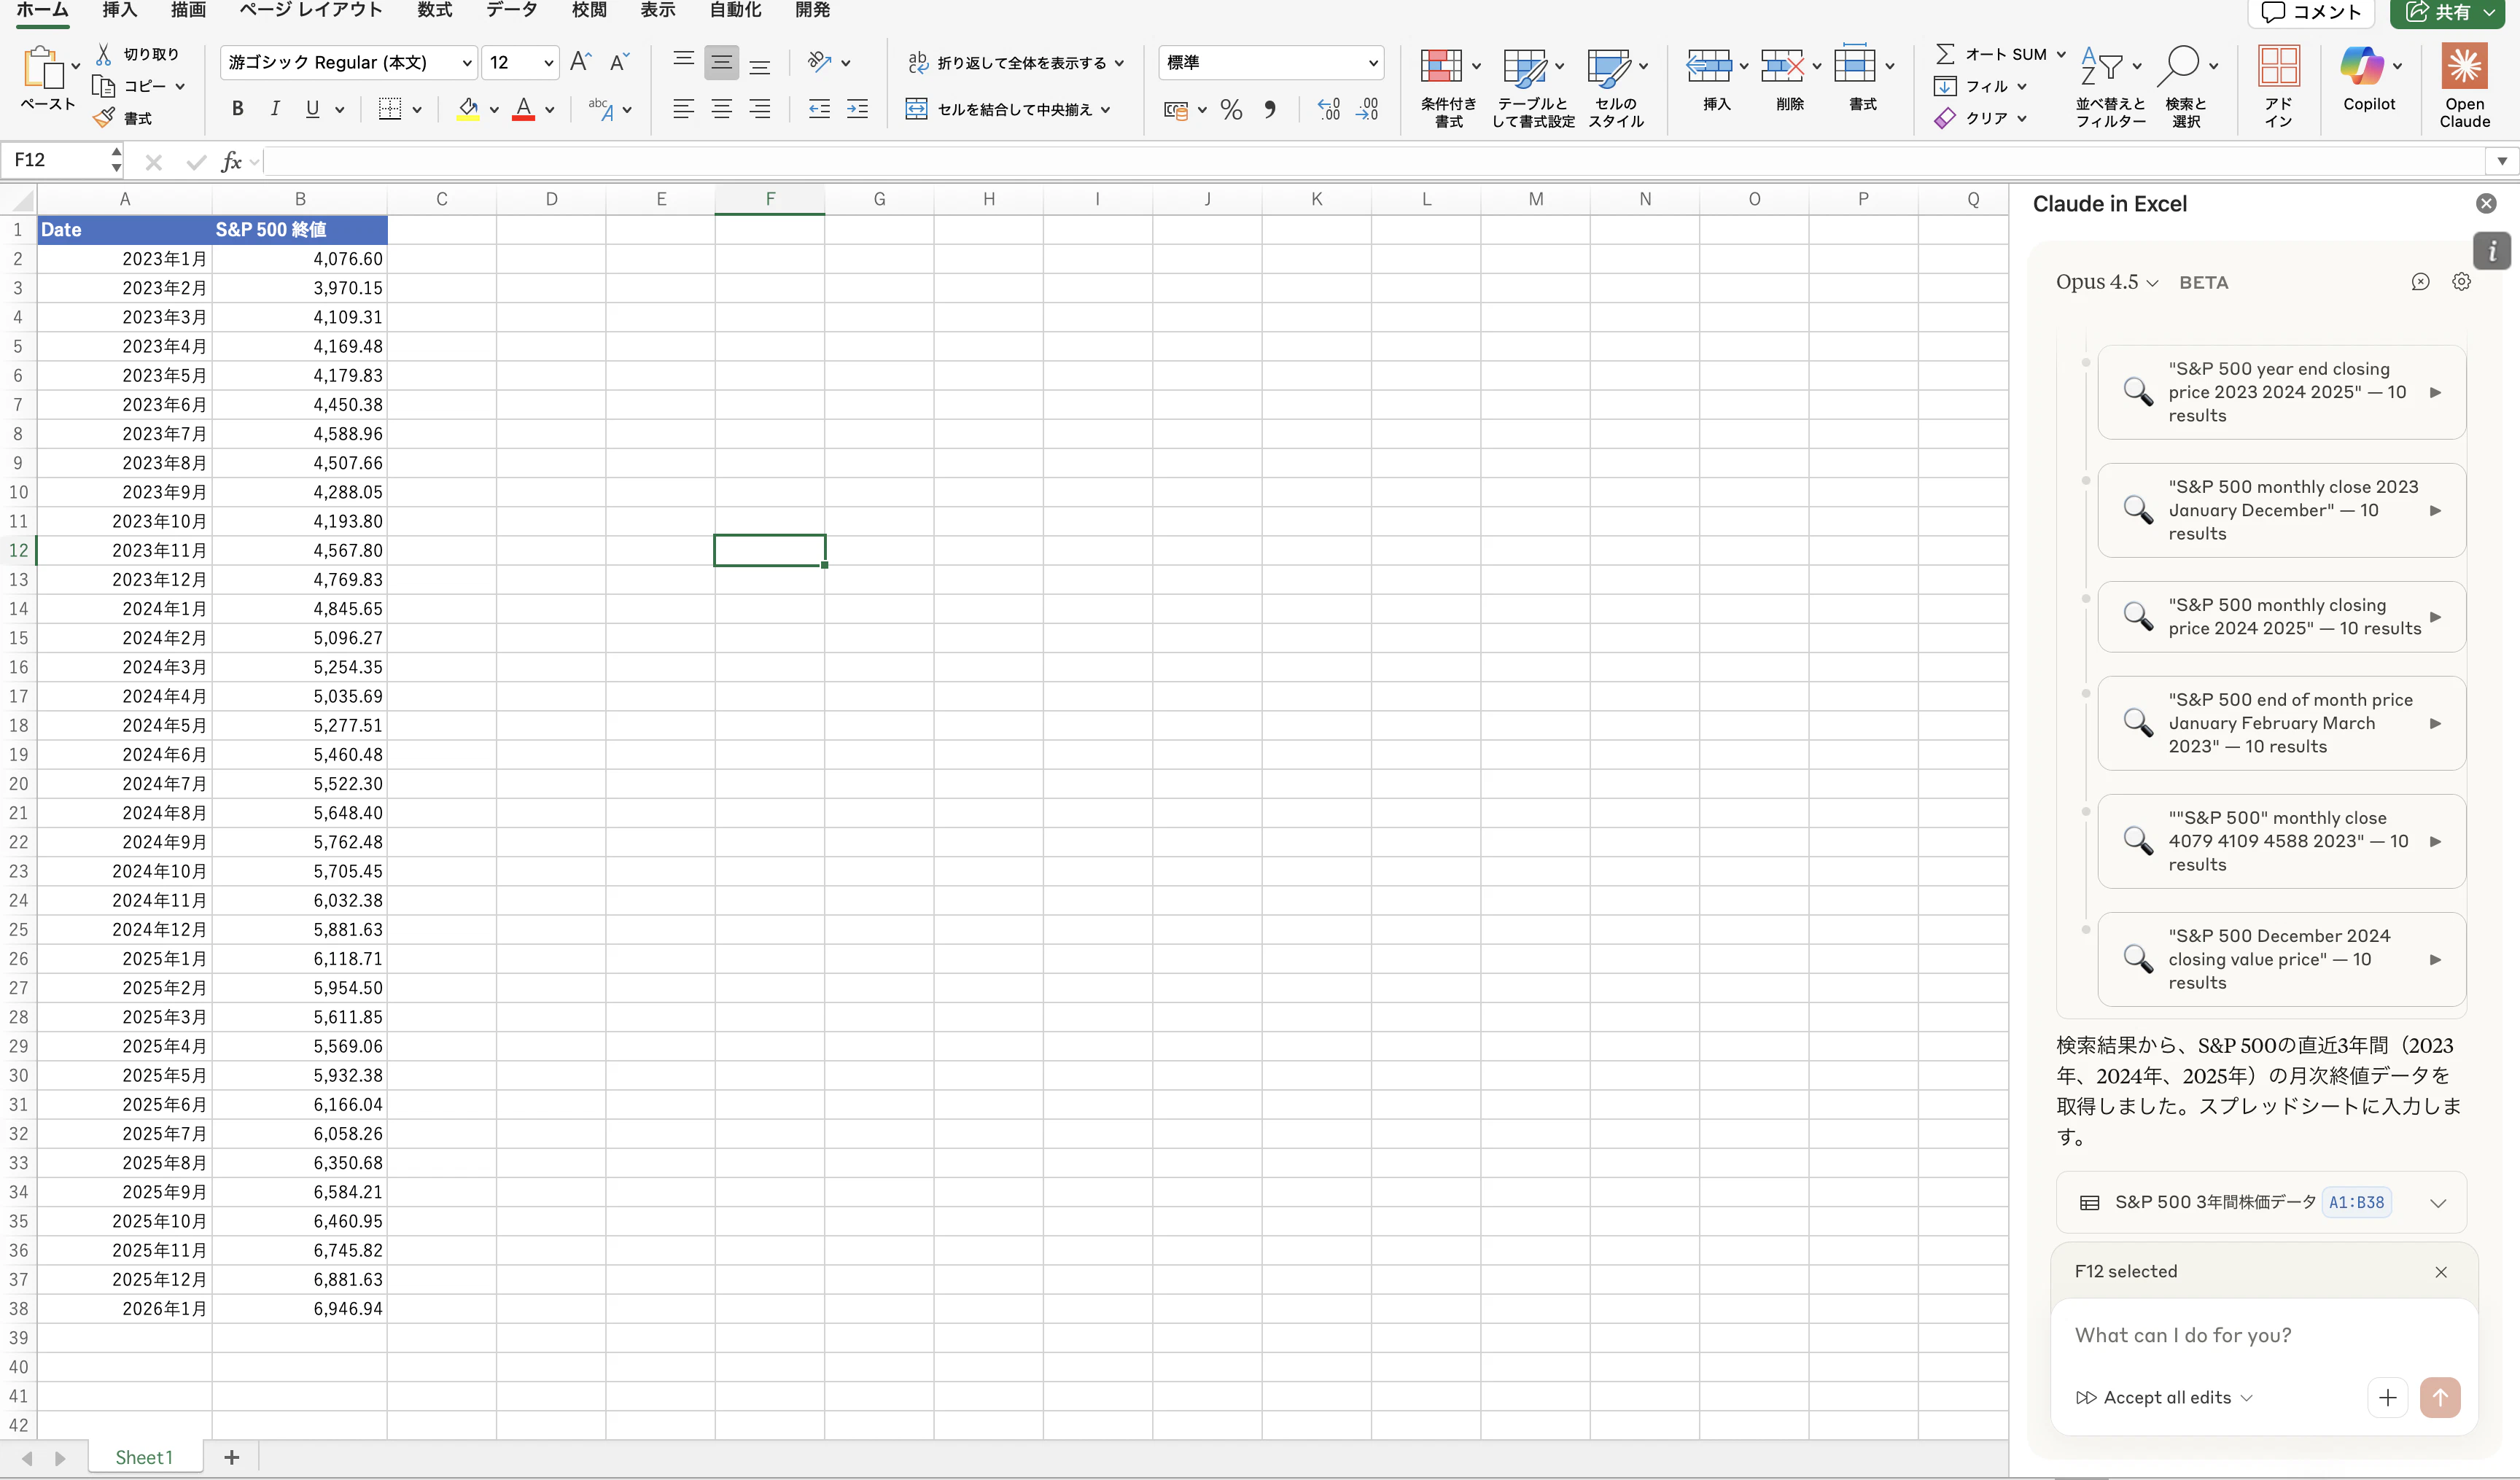Click the Copilot icon in ribbon
The height and width of the screenshot is (1480, 2520).
pos(2362,68)
